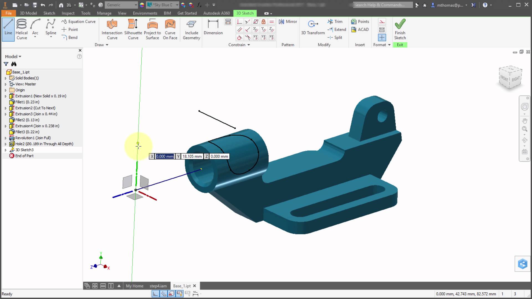Select the Curve On Face tool
This screenshot has width=532, height=299.
click(x=170, y=29)
